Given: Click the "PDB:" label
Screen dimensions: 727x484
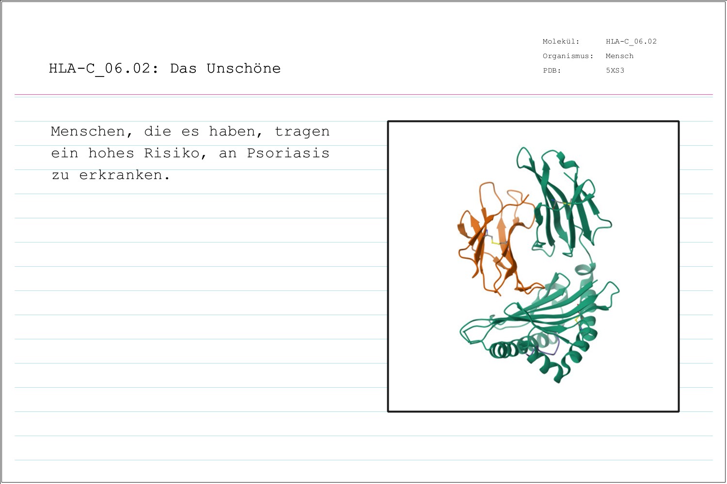Looking at the screenshot, I should (552, 71).
